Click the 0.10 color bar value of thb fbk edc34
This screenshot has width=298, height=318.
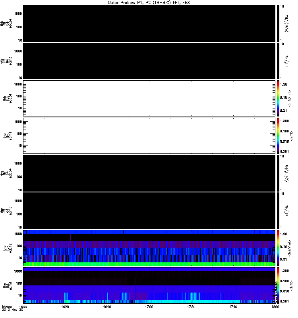pos(283,97)
